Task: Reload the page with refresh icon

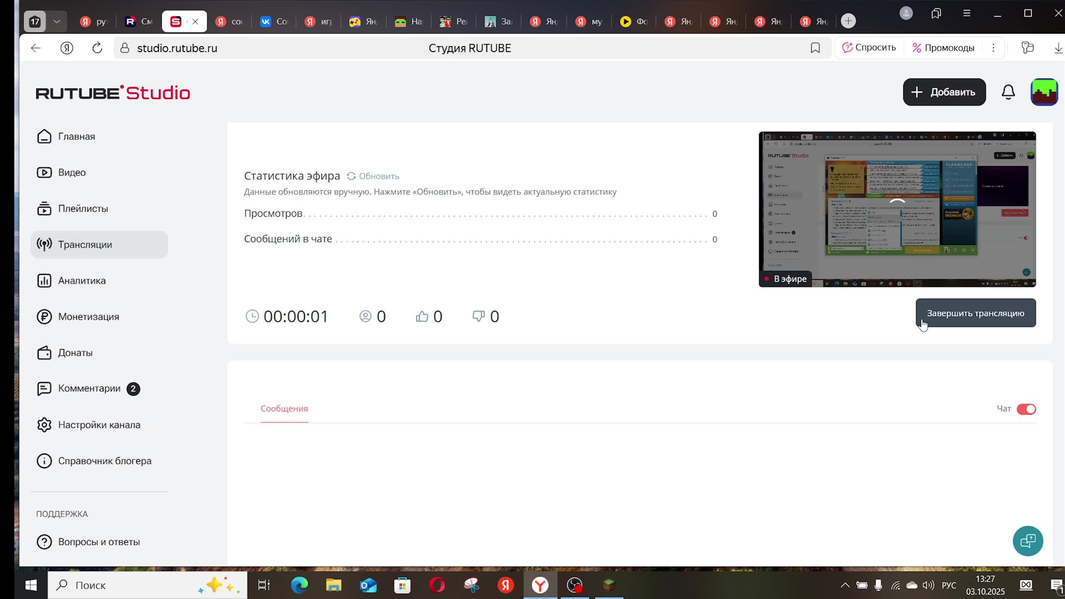Action: [97, 48]
